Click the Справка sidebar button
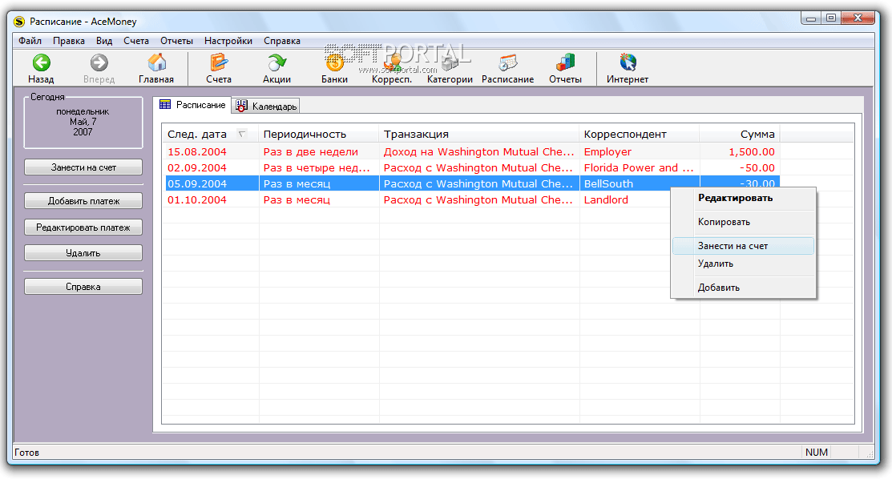892x479 pixels. [83, 286]
